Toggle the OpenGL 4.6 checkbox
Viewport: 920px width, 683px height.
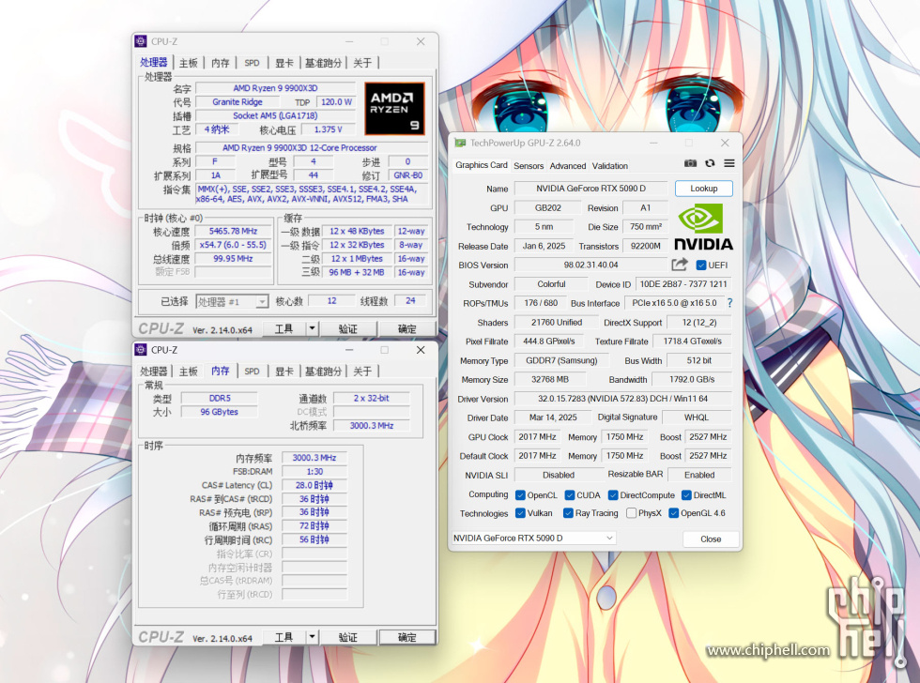tap(674, 513)
